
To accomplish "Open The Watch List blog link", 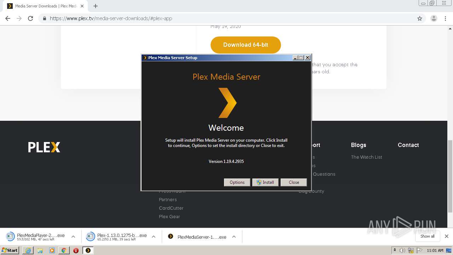I will click(367, 157).
